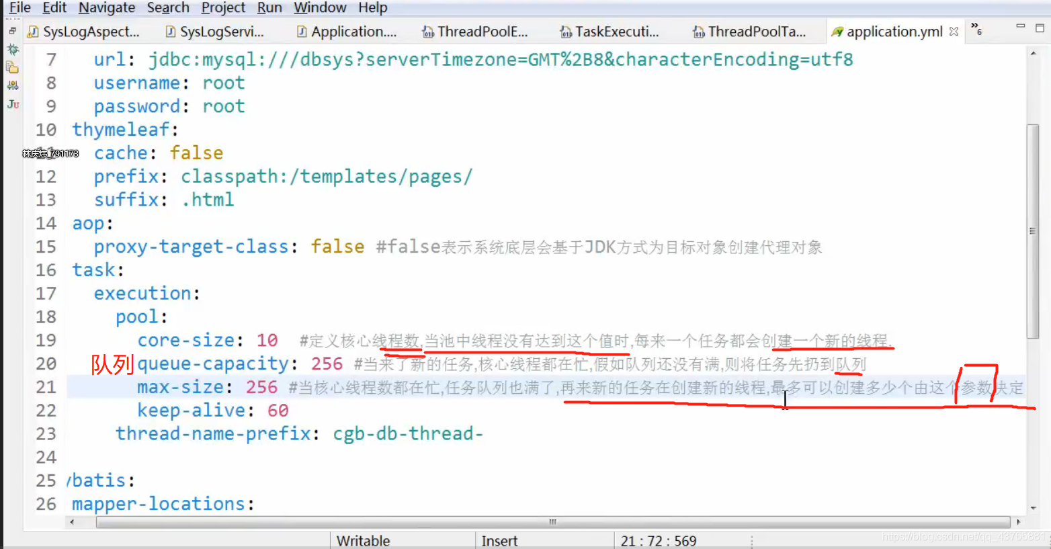Click the vertical scrollbar up arrow
This screenshot has height=549, width=1051.
click(1033, 53)
